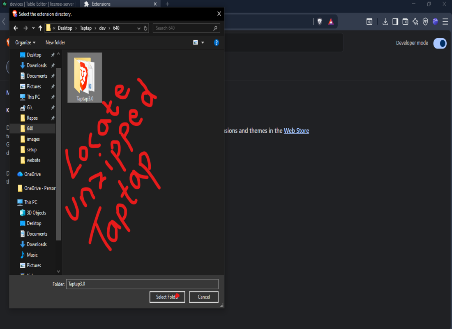Open the recent locations dropdown arrow

click(33, 28)
